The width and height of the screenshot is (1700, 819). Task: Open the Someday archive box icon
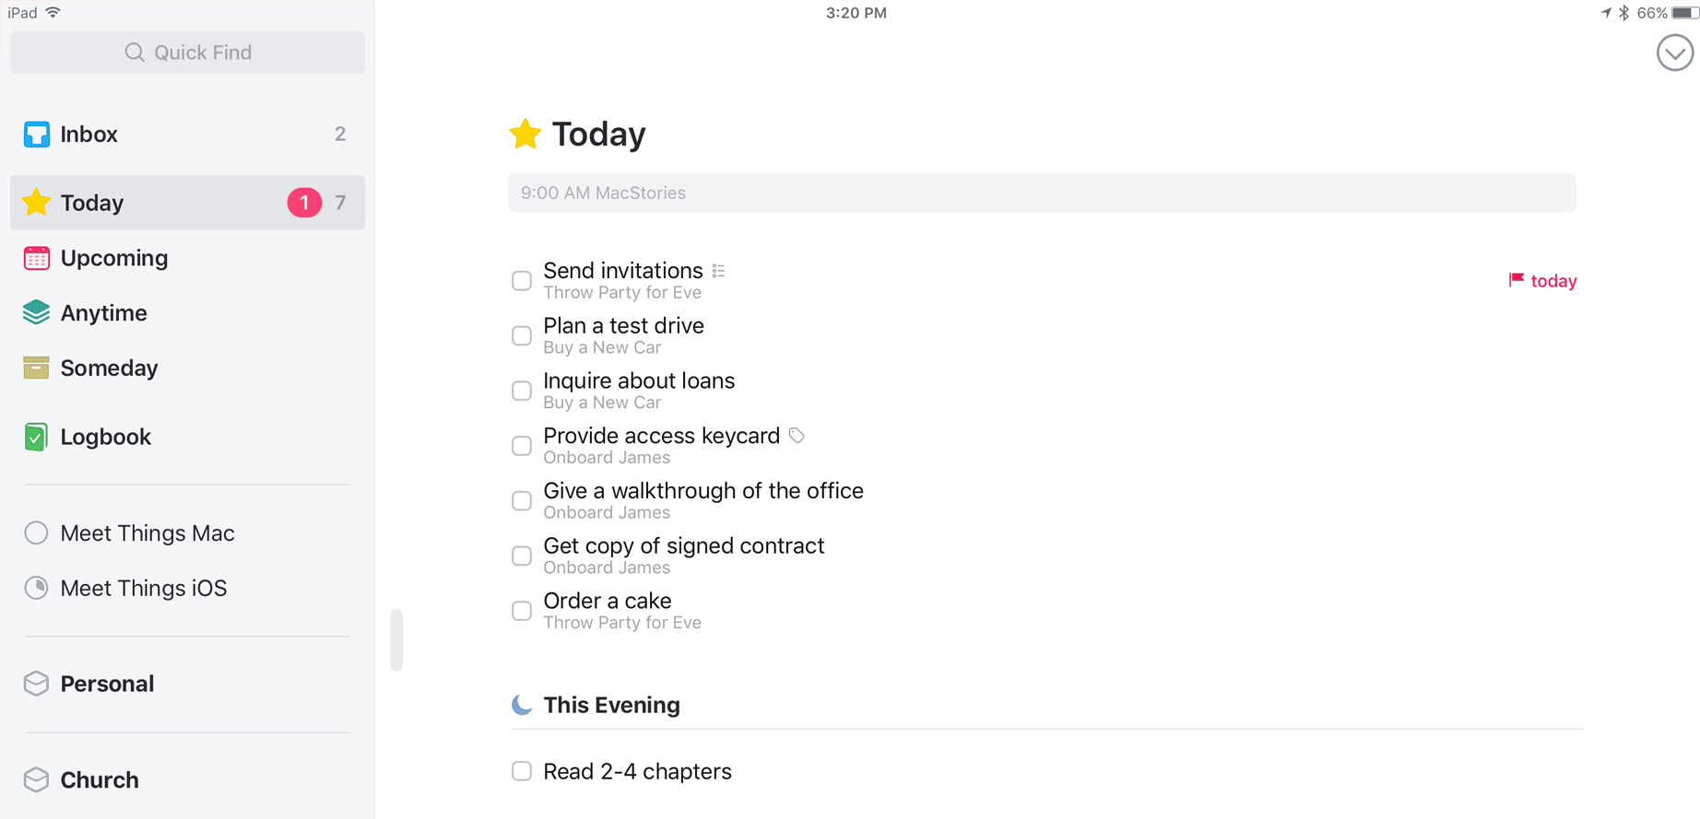[36, 369]
